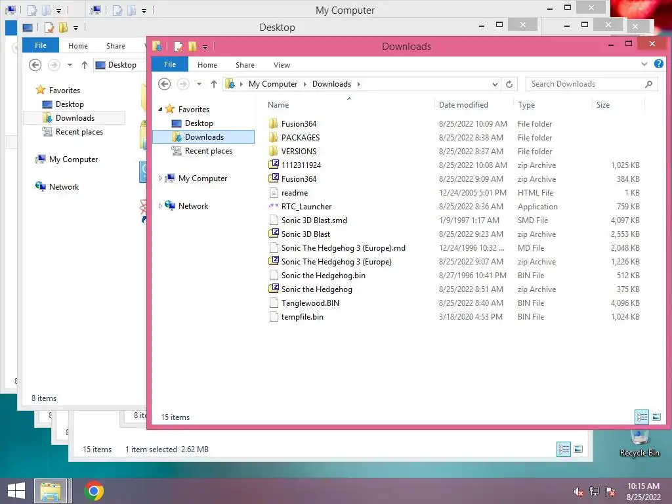Image resolution: width=672 pixels, height=504 pixels.
Task: Expand the ribbon chevron in Downloads window
Action: pos(644,64)
